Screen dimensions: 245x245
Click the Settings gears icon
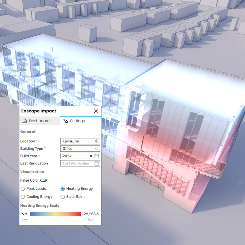pyautogui.click(x=66, y=121)
